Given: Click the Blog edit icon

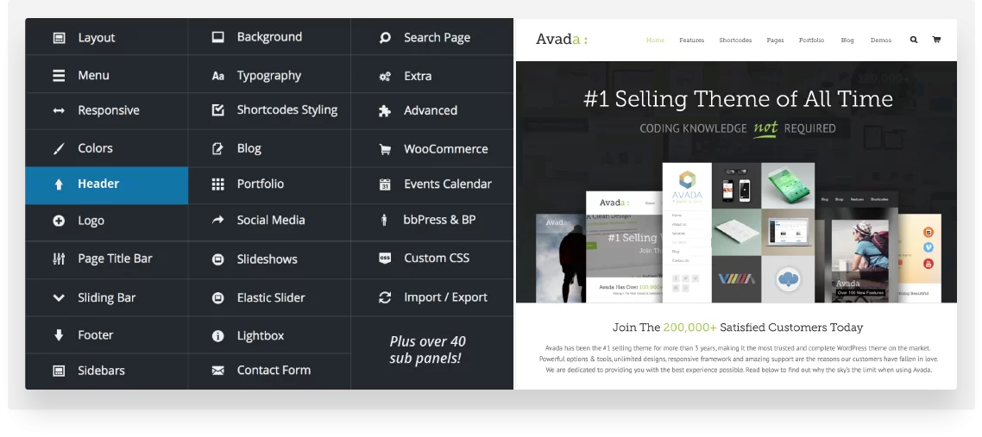Looking at the screenshot, I should coord(218,149).
